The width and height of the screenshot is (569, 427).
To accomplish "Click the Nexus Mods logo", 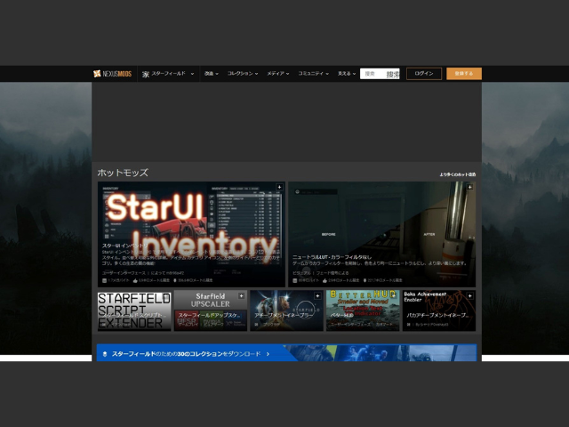I will (112, 74).
